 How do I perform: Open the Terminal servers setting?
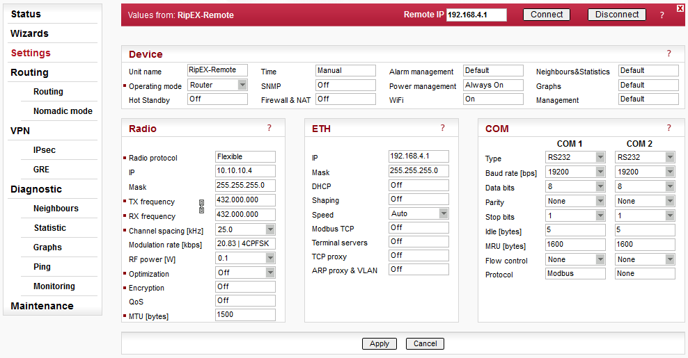(419, 241)
